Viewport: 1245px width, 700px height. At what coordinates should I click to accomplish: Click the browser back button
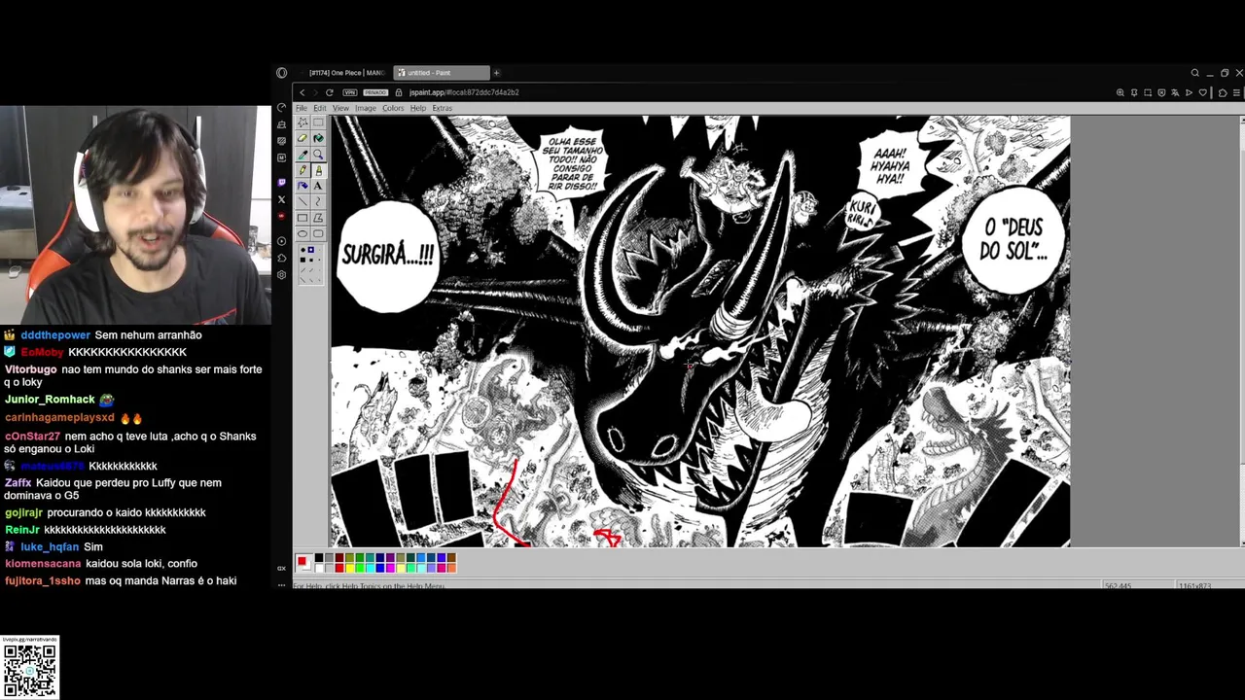pyautogui.click(x=302, y=92)
